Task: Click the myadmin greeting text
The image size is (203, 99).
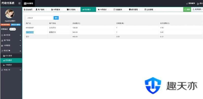Action: 10,21
